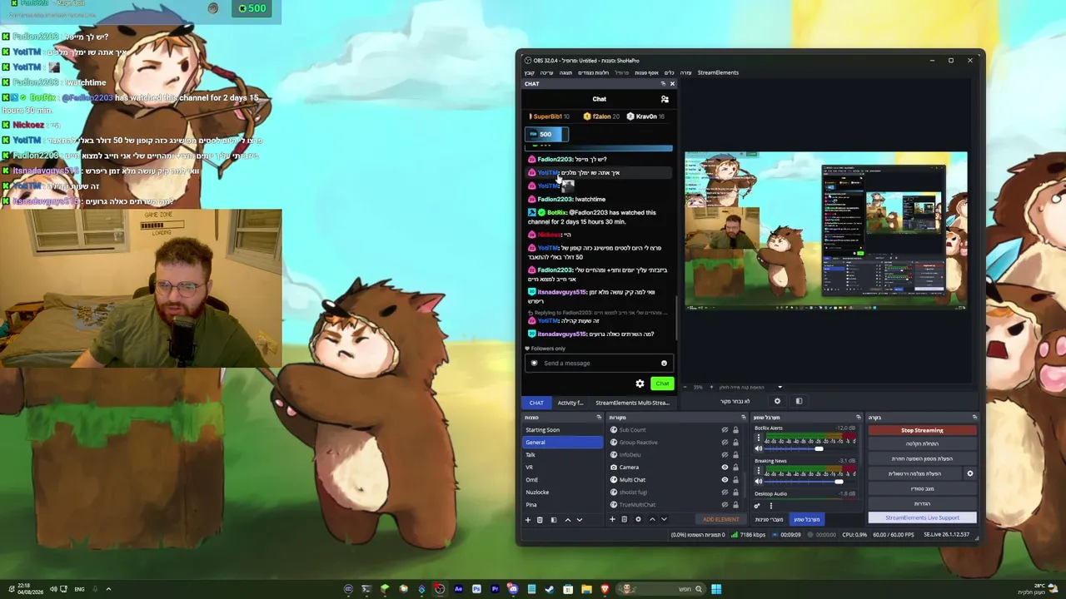Mute Breaking News speaker icon
Viewport: 1066px width, 599px height.
[x=759, y=482]
